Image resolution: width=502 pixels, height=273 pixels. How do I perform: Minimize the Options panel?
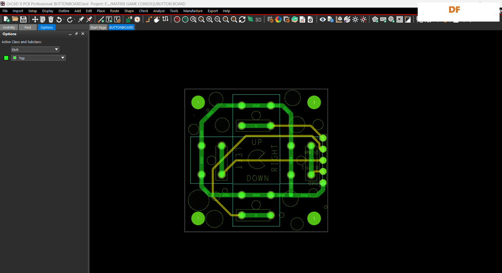70,34
